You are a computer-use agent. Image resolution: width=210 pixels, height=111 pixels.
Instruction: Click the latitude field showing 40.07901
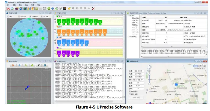coord(138,74)
